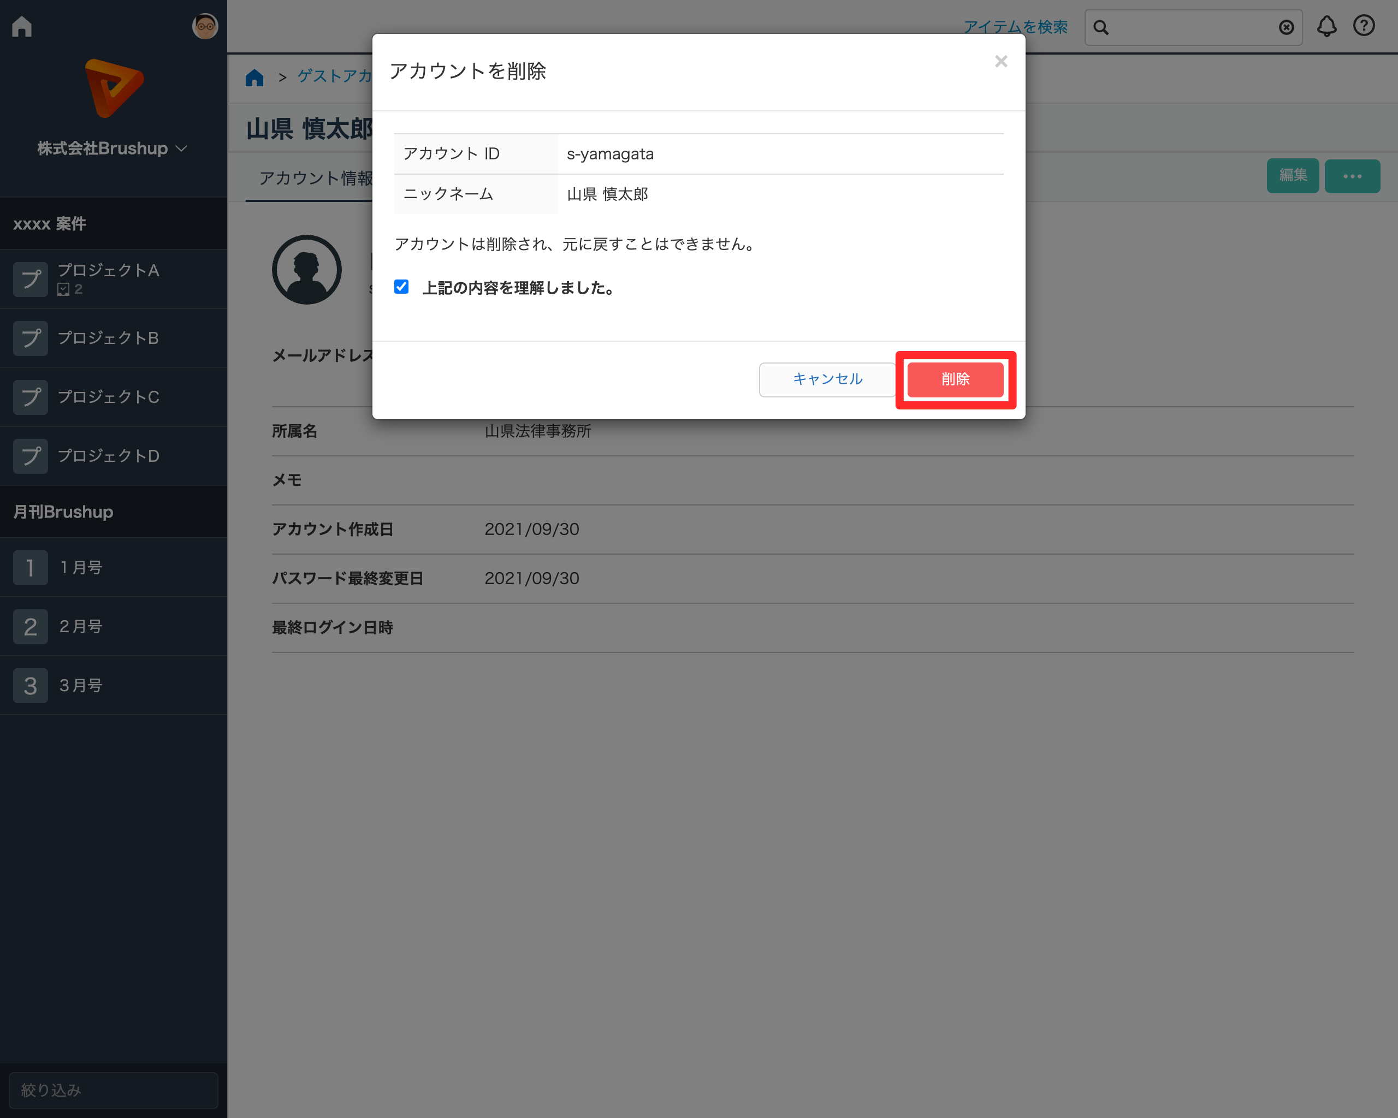Click the breadcrumb home icon
The height and width of the screenshot is (1118, 1398).
[255, 77]
